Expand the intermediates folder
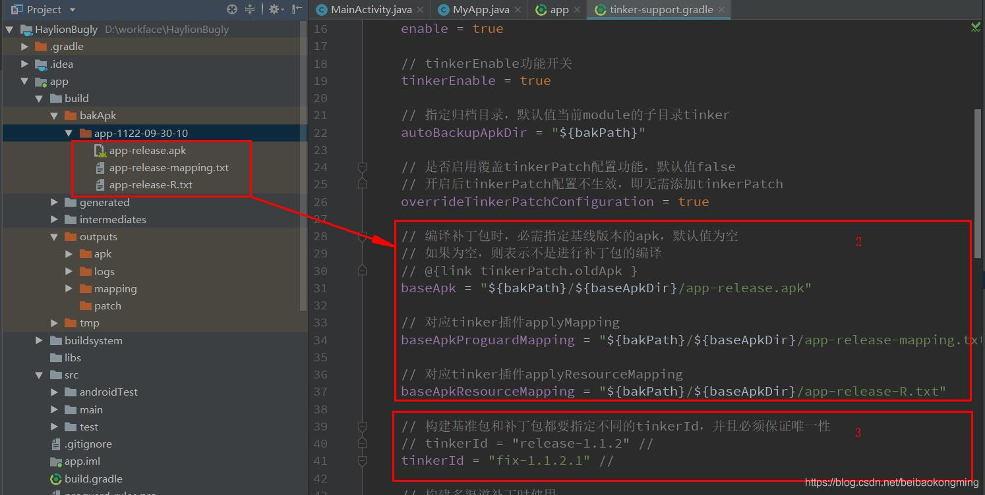 54,219
